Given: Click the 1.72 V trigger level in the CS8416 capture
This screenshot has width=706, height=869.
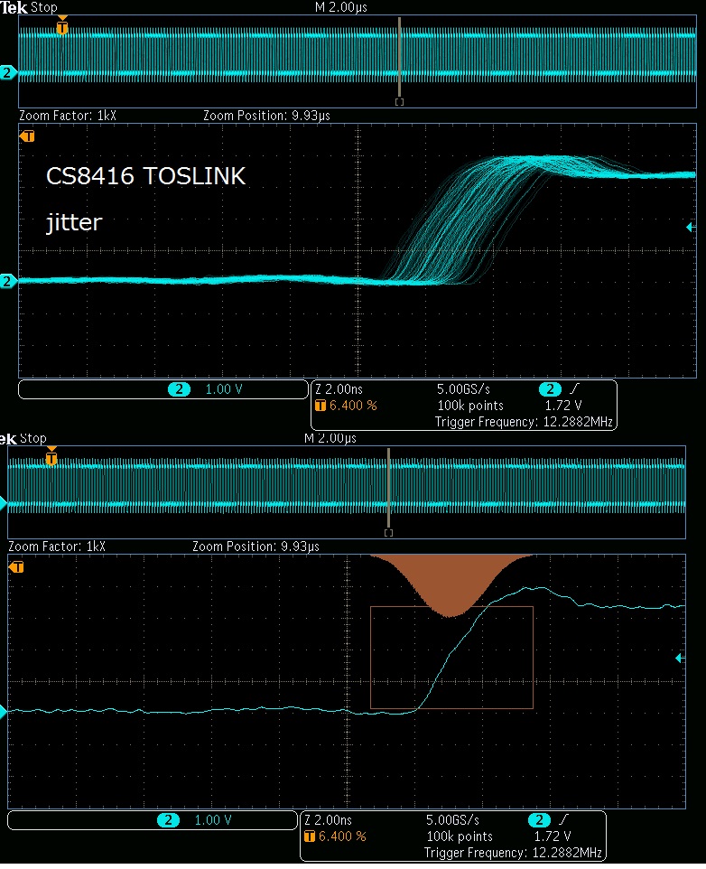Looking at the screenshot, I should pyautogui.click(x=563, y=405).
